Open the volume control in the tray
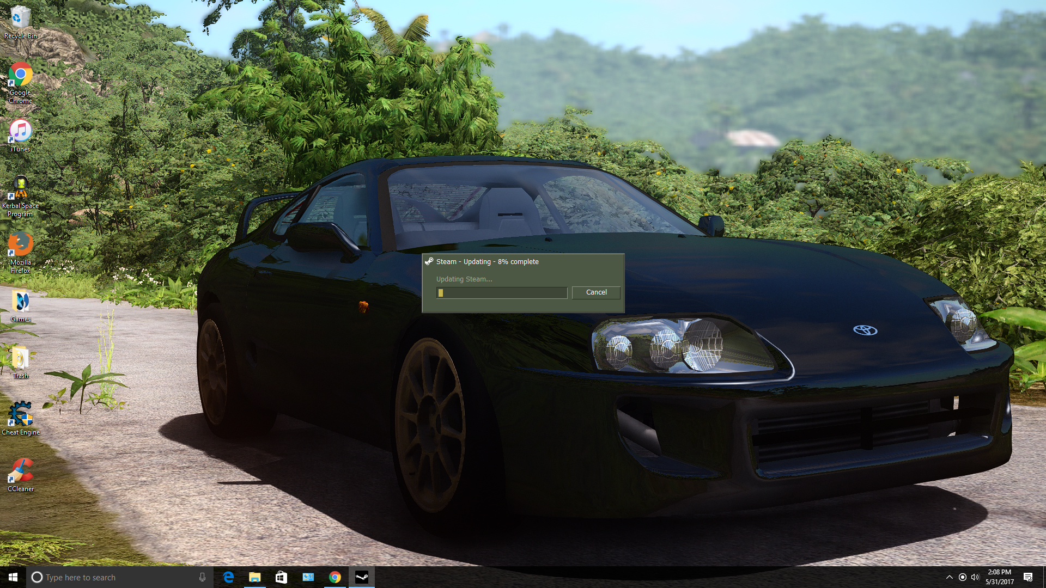Image resolution: width=1046 pixels, height=588 pixels. (975, 577)
